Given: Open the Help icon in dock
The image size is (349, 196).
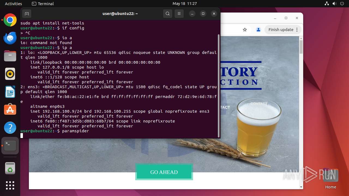Looking at the screenshot, I should [10, 128].
